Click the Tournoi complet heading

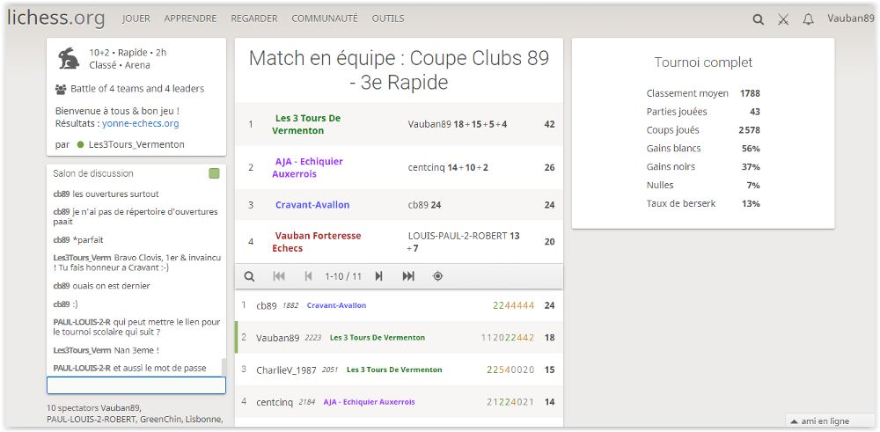tap(703, 62)
